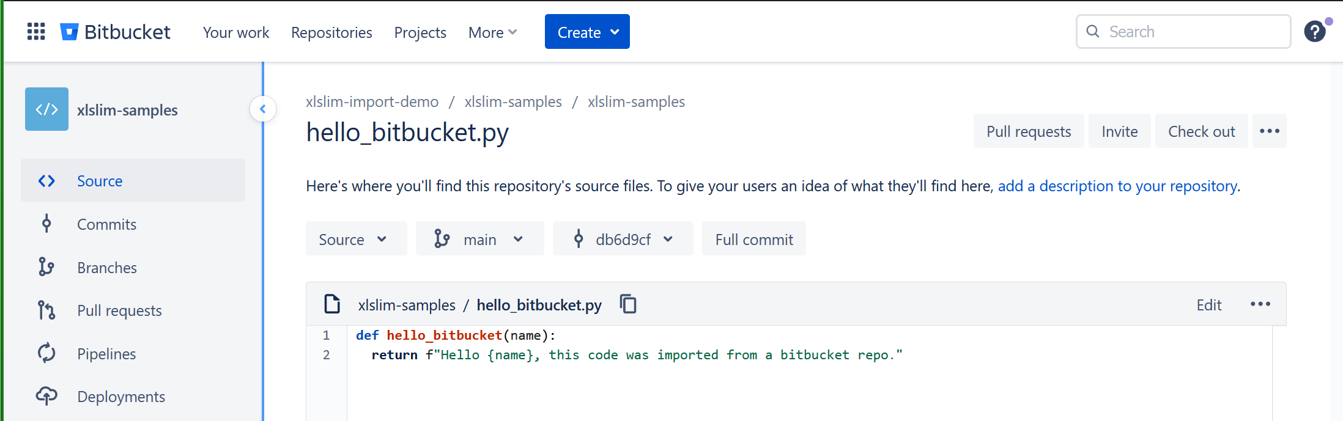
Task: Open the Source view dropdown
Action: click(x=356, y=239)
